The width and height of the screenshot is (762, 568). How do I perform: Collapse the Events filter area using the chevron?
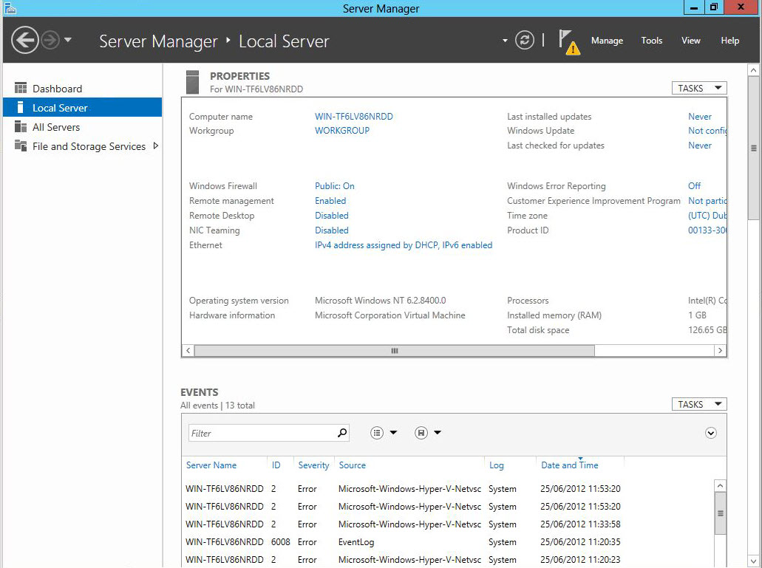[711, 433]
